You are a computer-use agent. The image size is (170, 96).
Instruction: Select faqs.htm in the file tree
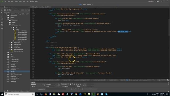tap(12, 71)
